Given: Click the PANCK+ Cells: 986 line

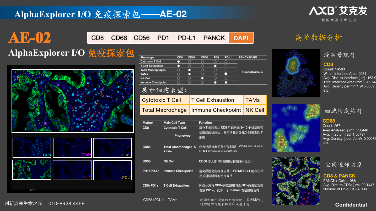Looking at the screenshot, I should click(340, 181).
